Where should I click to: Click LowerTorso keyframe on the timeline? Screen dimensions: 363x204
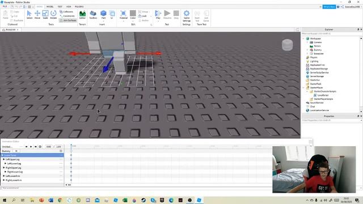(71, 155)
